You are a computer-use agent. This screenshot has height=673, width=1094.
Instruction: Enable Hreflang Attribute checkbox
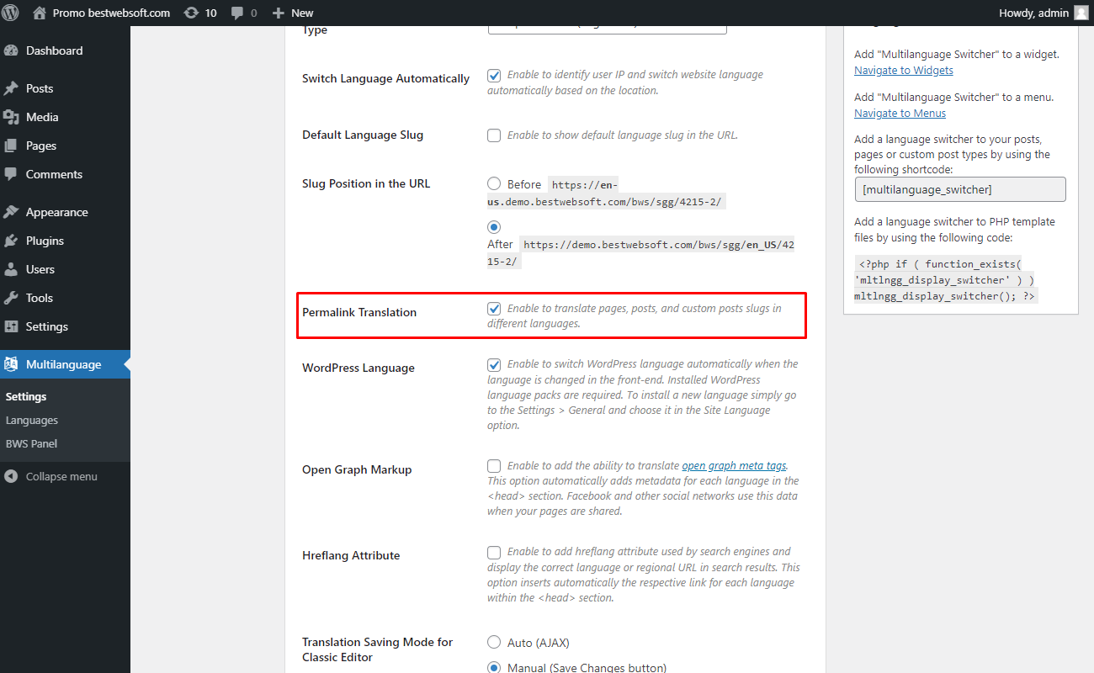coord(494,553)
